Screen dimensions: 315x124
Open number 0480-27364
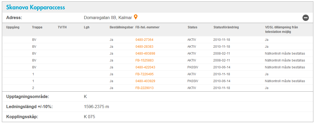(144, 39)
